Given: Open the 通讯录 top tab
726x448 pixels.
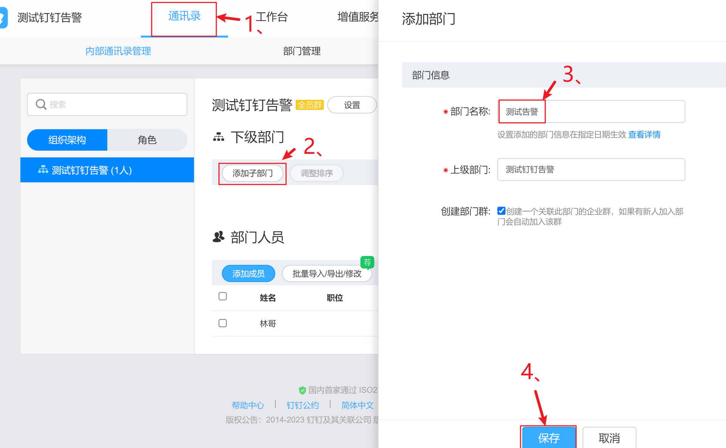Looking at the screenshot, I should tap(184, 17).
